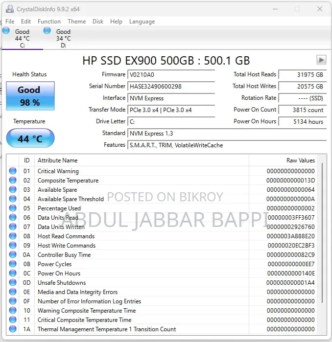Select the Unsafe Shutdowns attribute name
This screenshot has width=332, height=342.
[62, 283]
